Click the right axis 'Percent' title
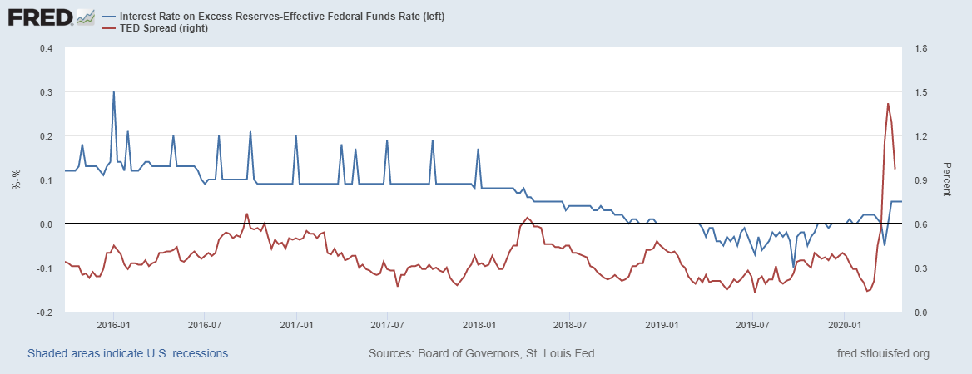 coord(945,180)
